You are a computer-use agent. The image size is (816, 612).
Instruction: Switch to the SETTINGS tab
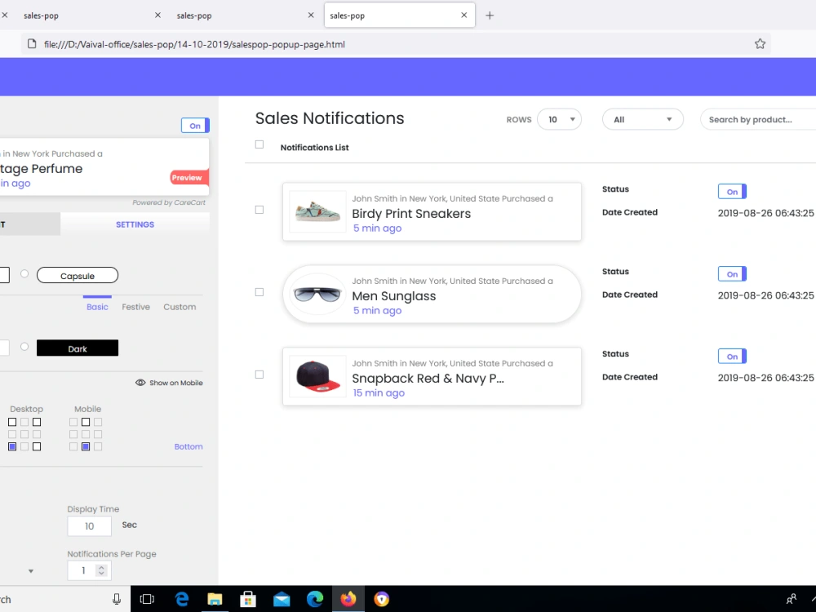point(135,224)
